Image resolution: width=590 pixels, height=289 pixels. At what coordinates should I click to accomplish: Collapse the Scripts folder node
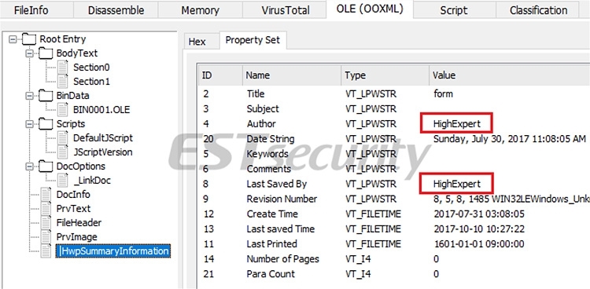(x=29, y=124)
